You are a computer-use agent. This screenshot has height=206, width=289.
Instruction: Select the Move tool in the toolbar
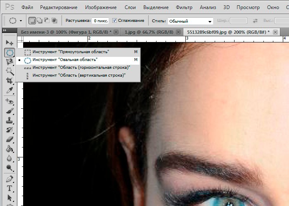(9, 43)
